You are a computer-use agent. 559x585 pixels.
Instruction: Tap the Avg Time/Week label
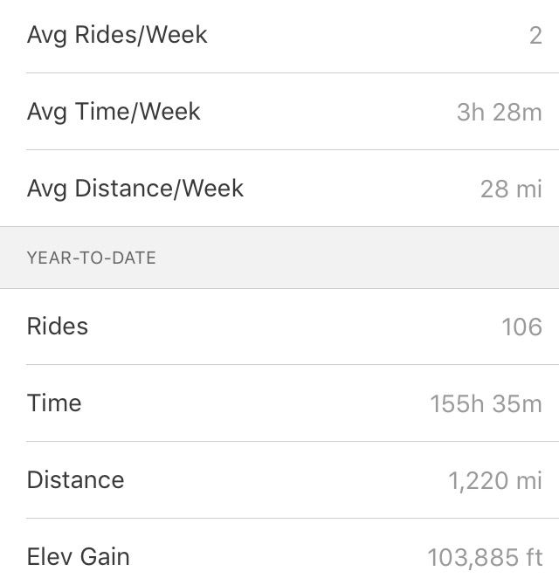tap(114, 112)
